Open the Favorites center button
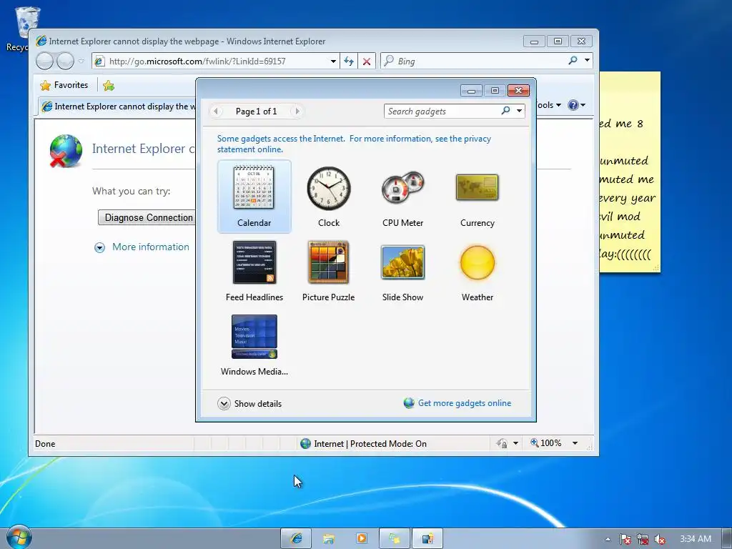 pyautogui.click(x=64, y=85)
